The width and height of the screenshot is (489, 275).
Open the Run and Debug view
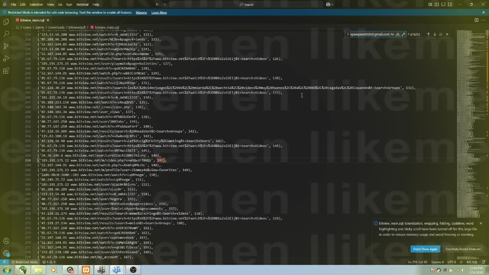pyautogui.click(x=6, y=58)
